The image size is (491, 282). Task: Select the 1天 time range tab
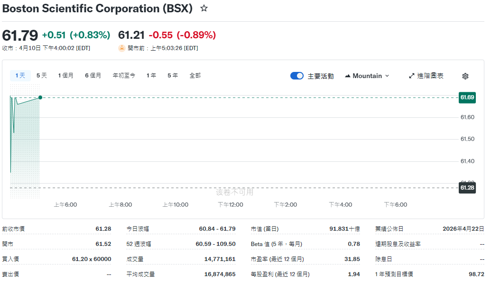(20, 75)
